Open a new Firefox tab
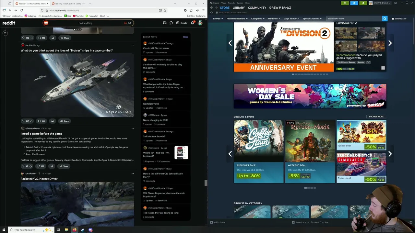 90,4
